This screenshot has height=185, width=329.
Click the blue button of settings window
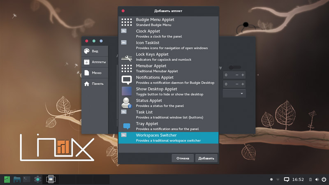pyautogui.click(x=101, y=41)
